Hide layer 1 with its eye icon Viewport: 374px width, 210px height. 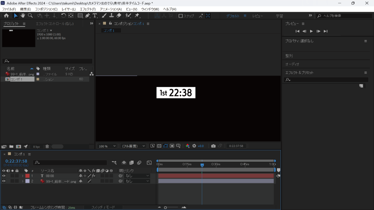(4, 176)
